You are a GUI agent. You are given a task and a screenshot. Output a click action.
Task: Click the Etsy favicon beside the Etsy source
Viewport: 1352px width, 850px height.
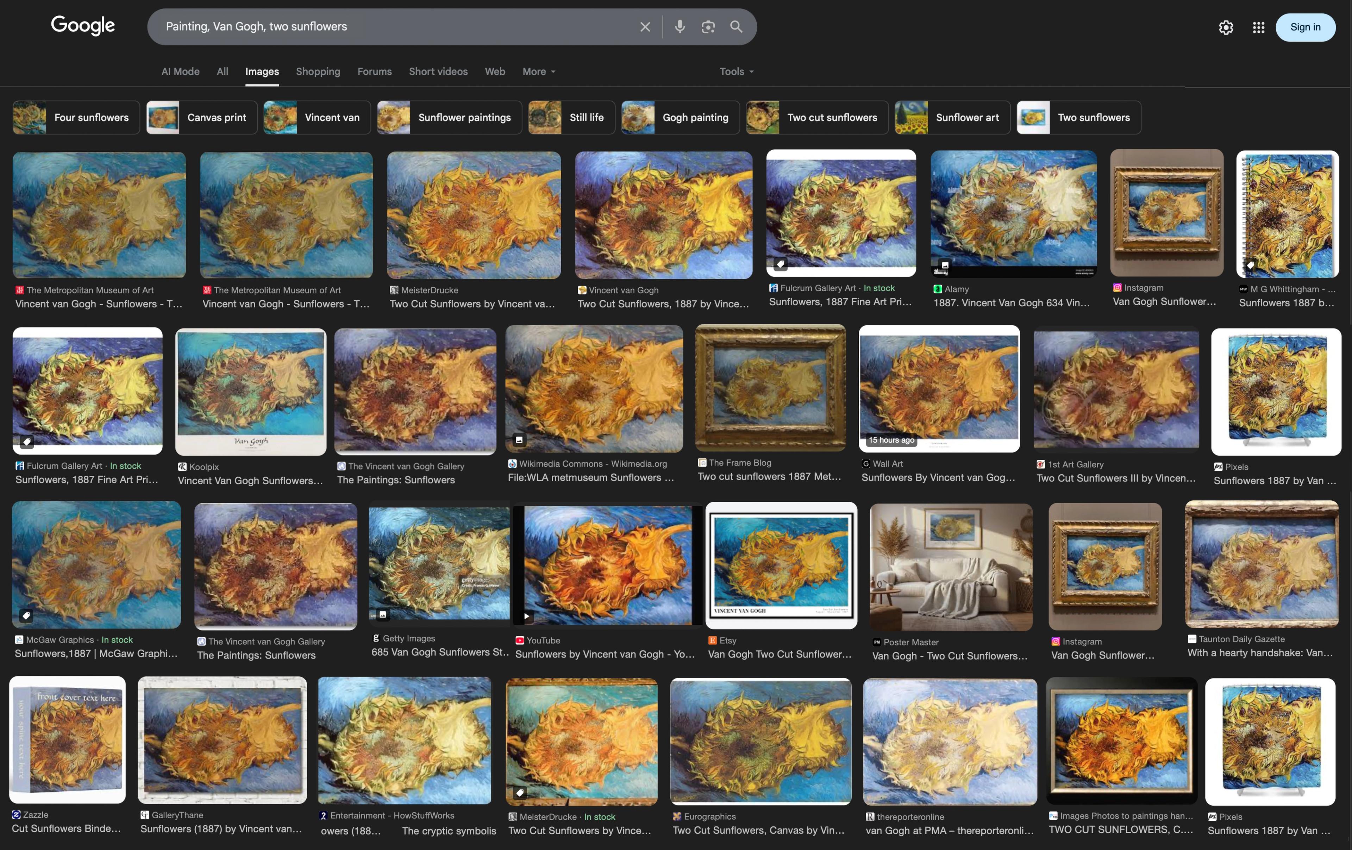[x=712, y=640]
